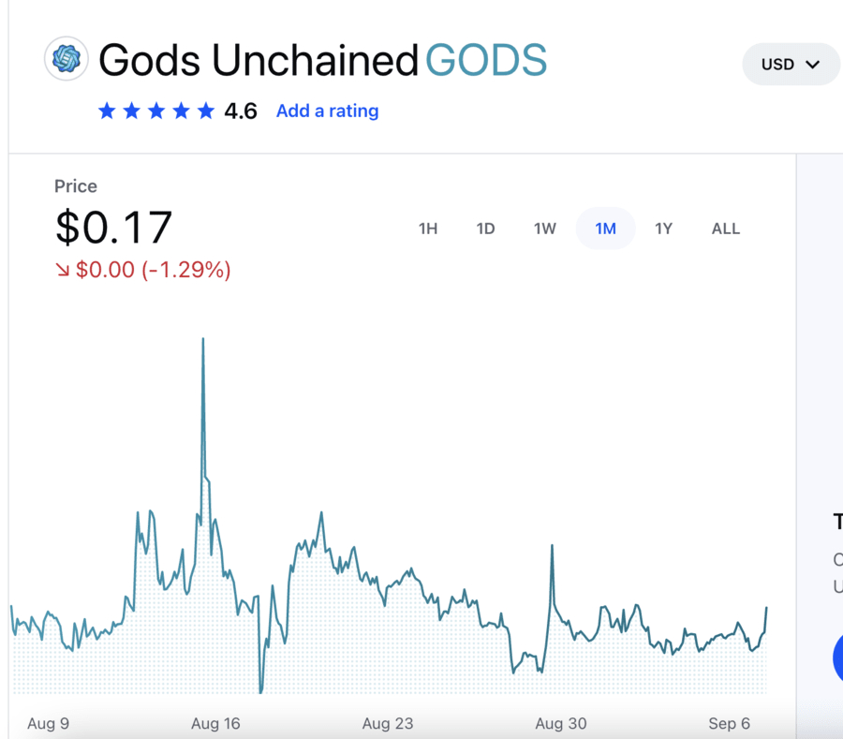Click the first blue rating star
Image resolution: width=843 pixels, height=739 pixels.
pos(107,111)
